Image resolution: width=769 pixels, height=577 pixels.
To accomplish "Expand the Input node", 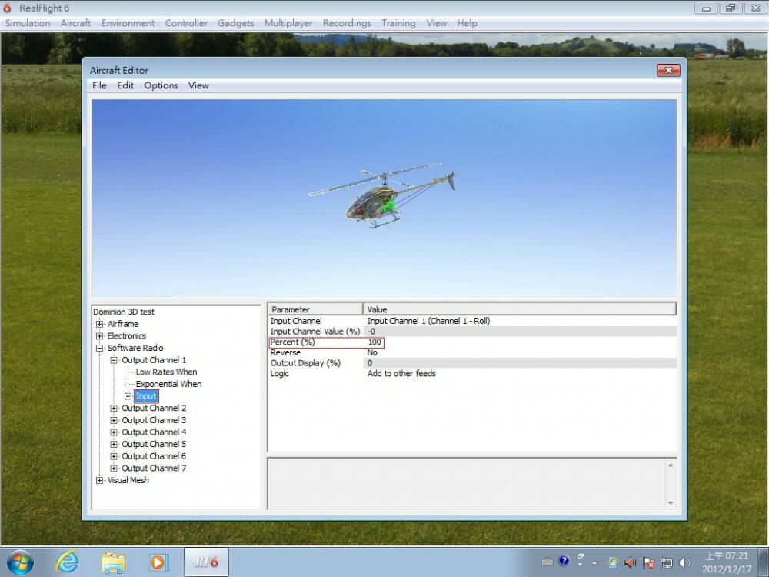I will click(128, 396).
